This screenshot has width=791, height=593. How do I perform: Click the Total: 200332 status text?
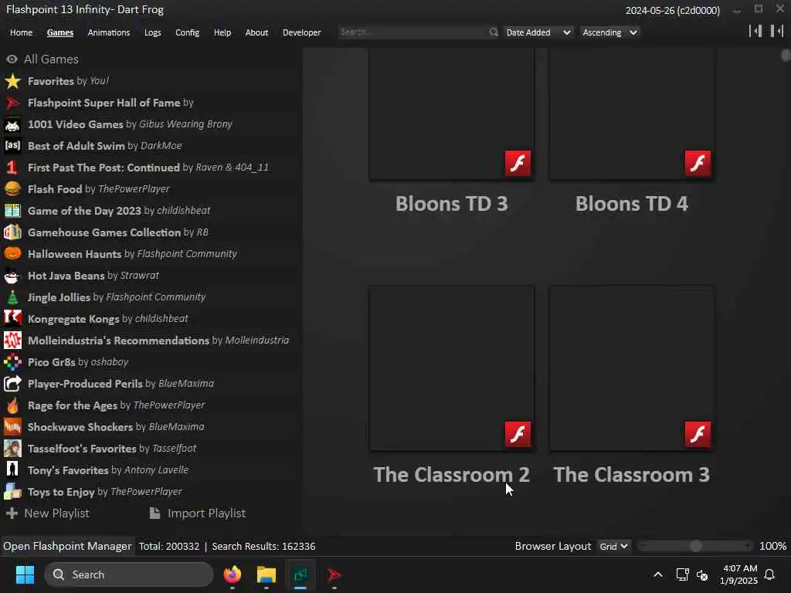click(169, 546)
